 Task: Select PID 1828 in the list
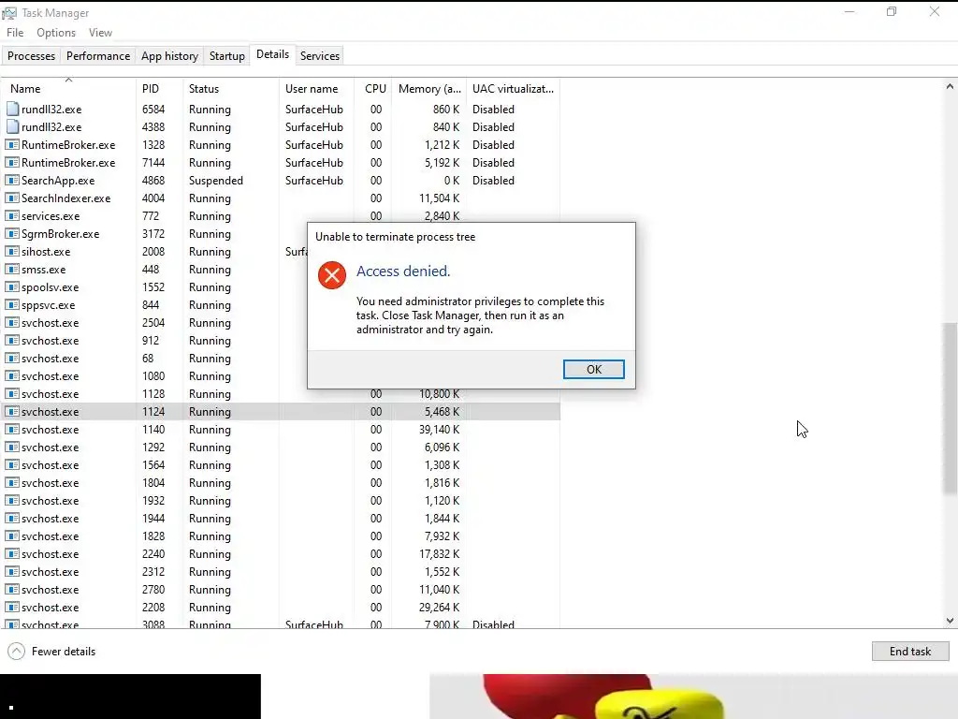(153, 536)
